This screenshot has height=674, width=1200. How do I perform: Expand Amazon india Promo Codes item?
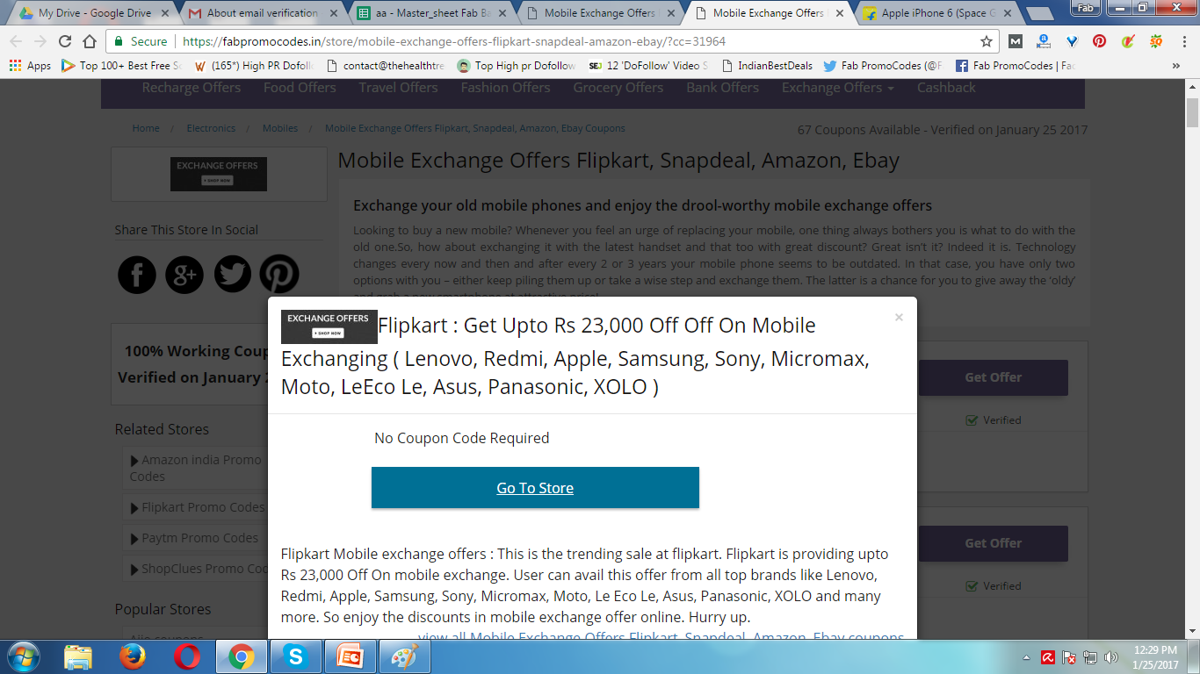[x=196, y=468]
